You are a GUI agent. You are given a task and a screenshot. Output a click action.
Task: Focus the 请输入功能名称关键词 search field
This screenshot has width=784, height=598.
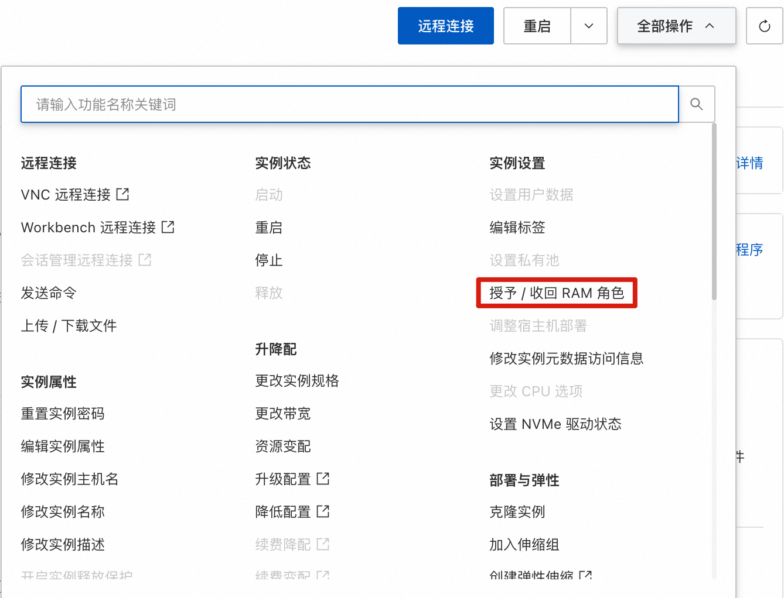[x=350, y=104]
